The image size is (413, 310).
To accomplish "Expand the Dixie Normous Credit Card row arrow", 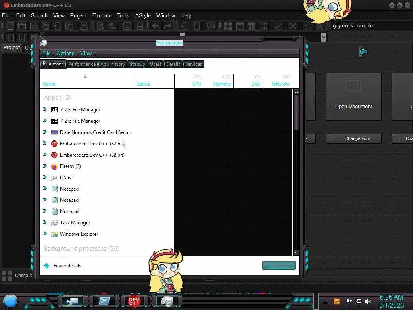I will pyautogui.click(x=45, y=132).
